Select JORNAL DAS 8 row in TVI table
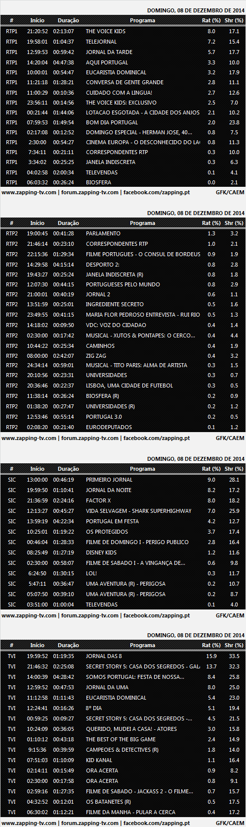Image resolution: width=246 pixels, height=827 pixels. (x=123, y=656)
